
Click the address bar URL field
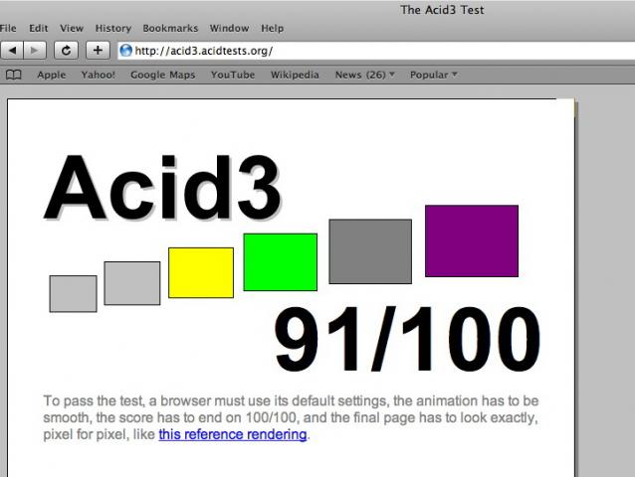(x=376, y=51)
